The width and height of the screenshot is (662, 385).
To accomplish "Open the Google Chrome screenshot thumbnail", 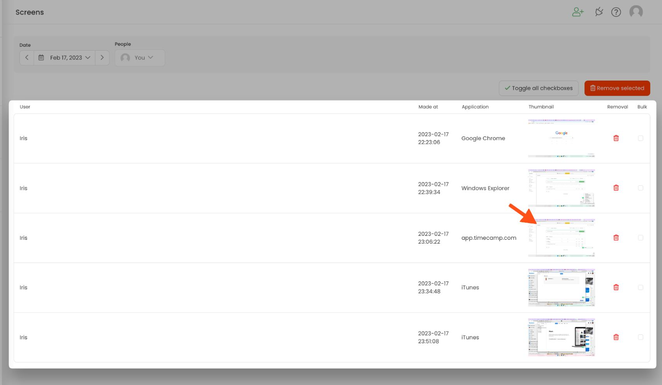I will pyautogui.click(x=561, y=138).
